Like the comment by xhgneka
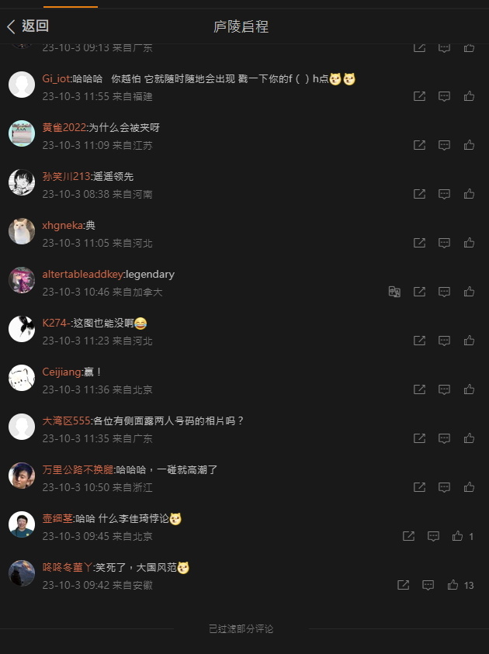Viewport: 489px width, 654px height. click(x=469, y=243)
